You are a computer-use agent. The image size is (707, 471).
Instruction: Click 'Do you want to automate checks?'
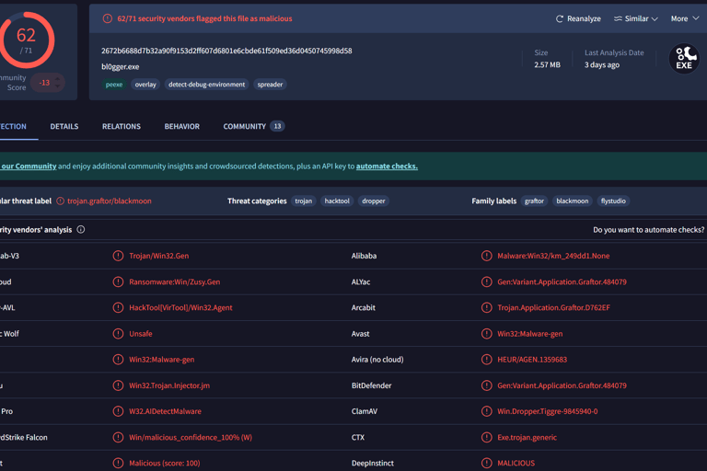[x=648, y=230]
